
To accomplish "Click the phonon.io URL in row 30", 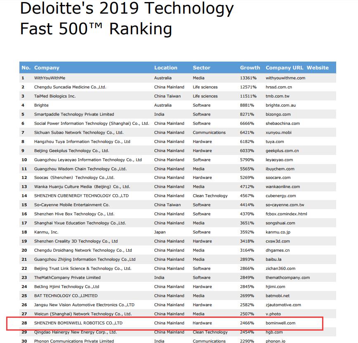I will click(276, 341).
